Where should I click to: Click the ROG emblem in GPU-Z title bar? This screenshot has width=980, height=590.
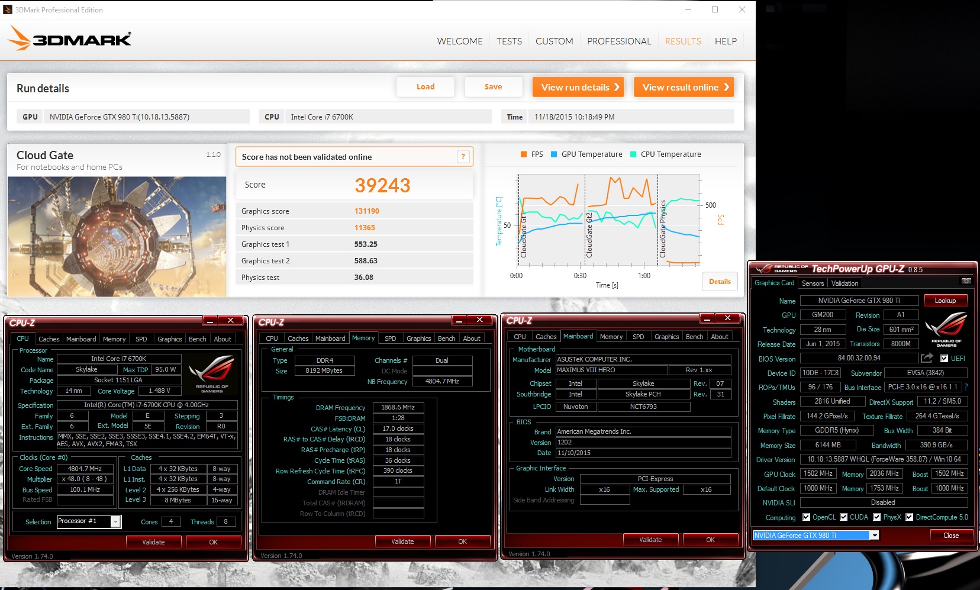[781, 269]
